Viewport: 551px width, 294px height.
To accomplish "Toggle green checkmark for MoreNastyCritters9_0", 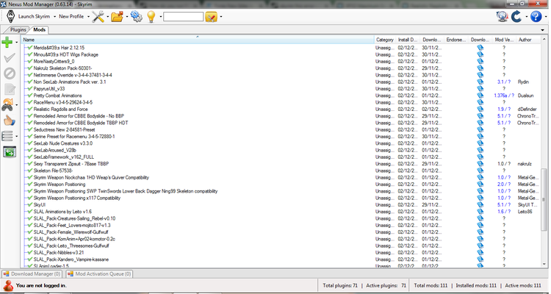I will 30,61.
